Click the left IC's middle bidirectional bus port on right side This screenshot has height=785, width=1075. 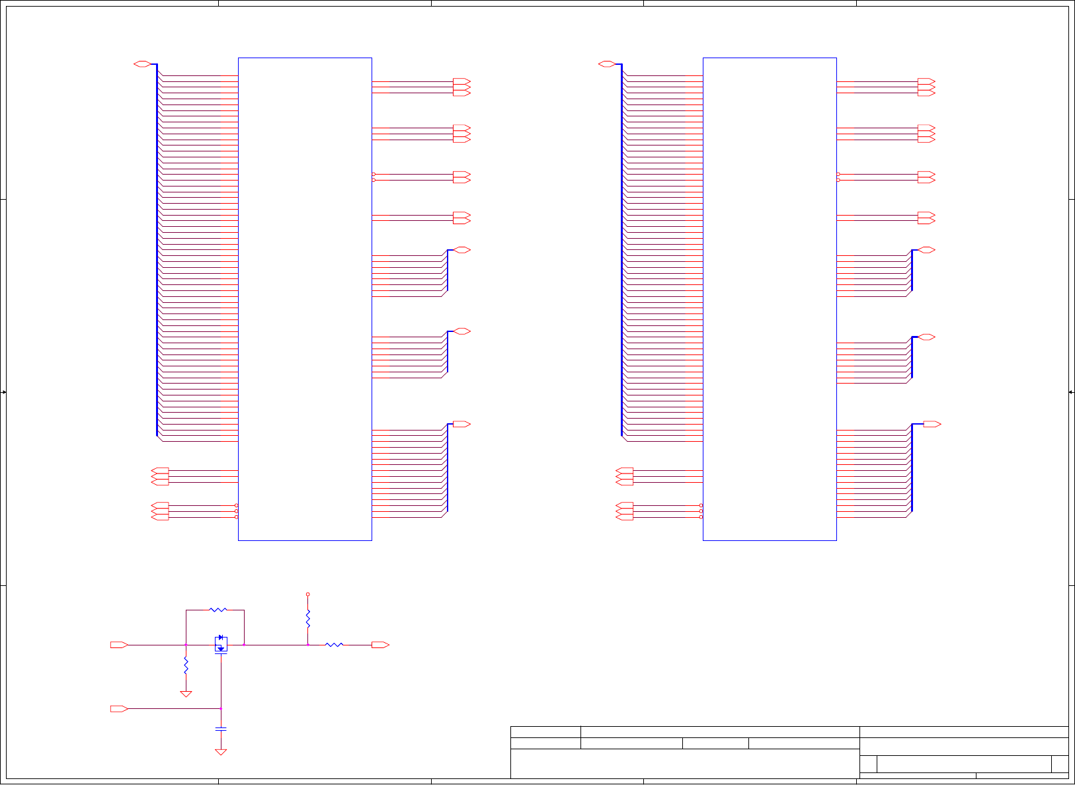tap(462, 331)
